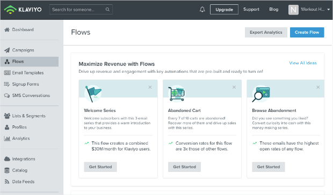Dismiss the Browse Abandonment card

(318, 87)
